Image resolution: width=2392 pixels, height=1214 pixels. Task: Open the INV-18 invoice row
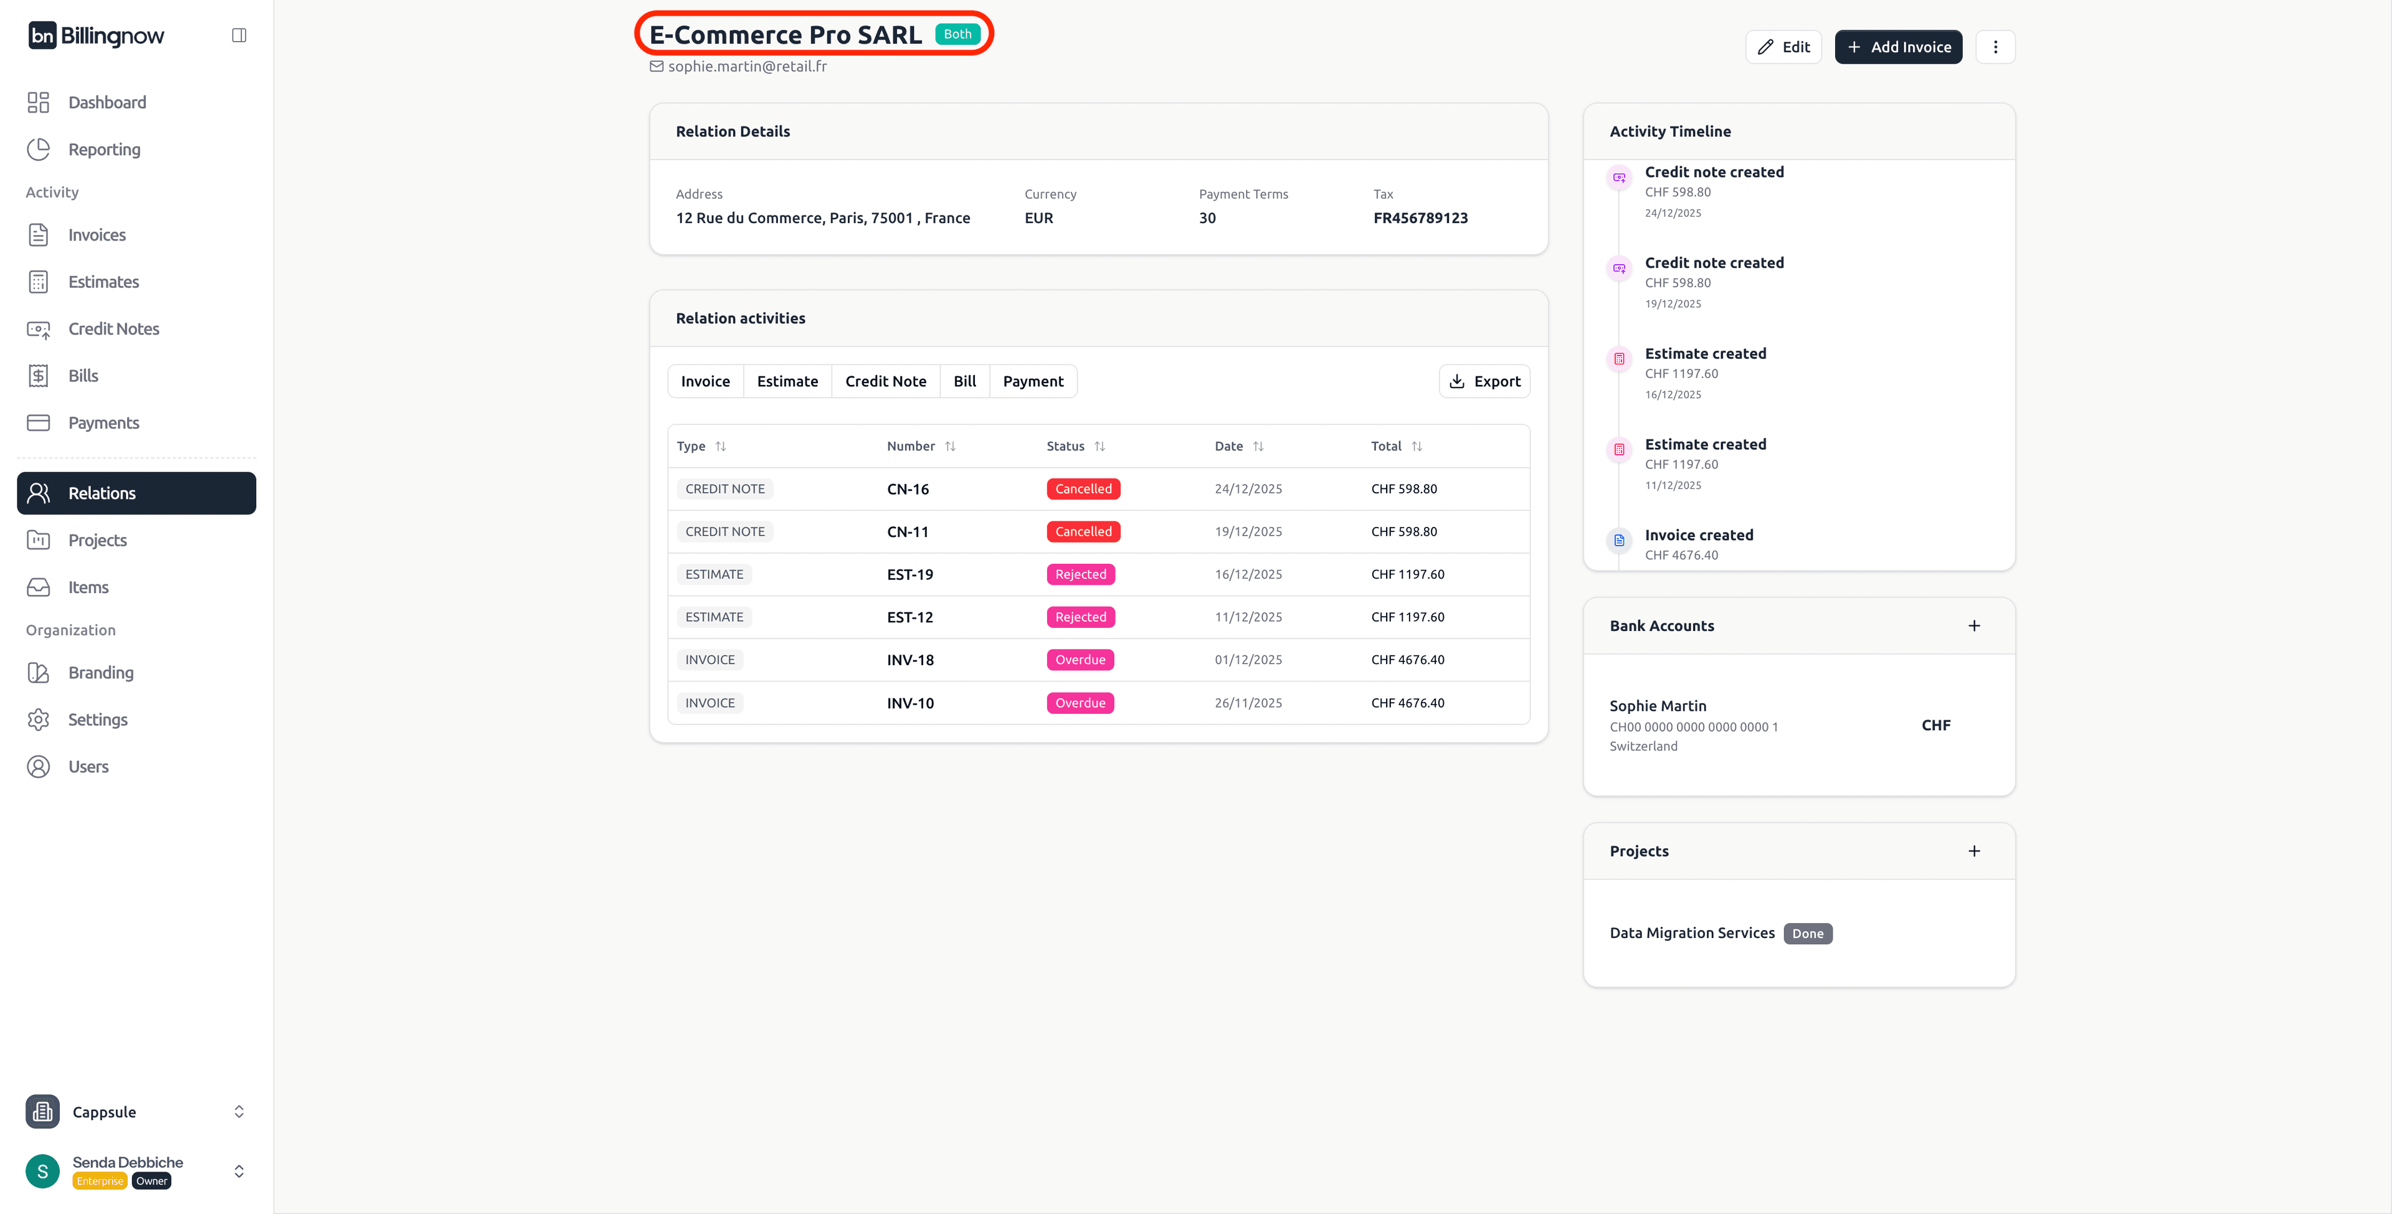tap(909, 660)
